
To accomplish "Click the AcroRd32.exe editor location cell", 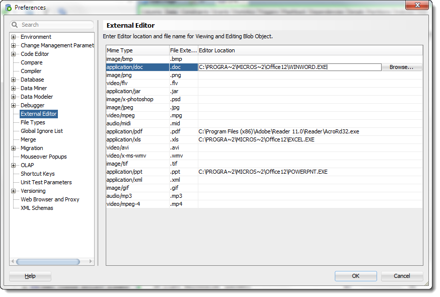I will (x=310, y=132).
